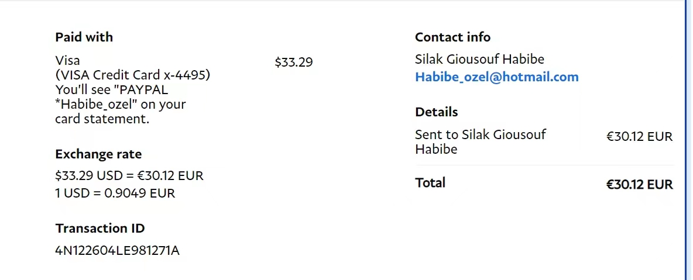This screenshot has width=693, height=280.
Task: Click the blue vertical bar at right edge
Action: tap(686, 140)
